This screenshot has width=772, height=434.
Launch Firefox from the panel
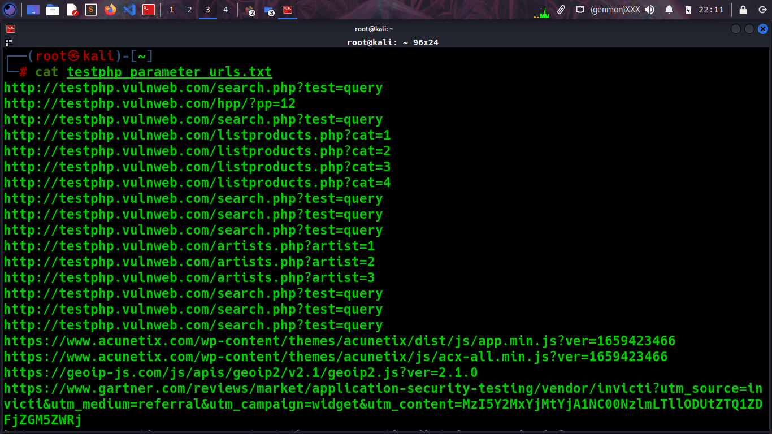(x=110, y=9)
